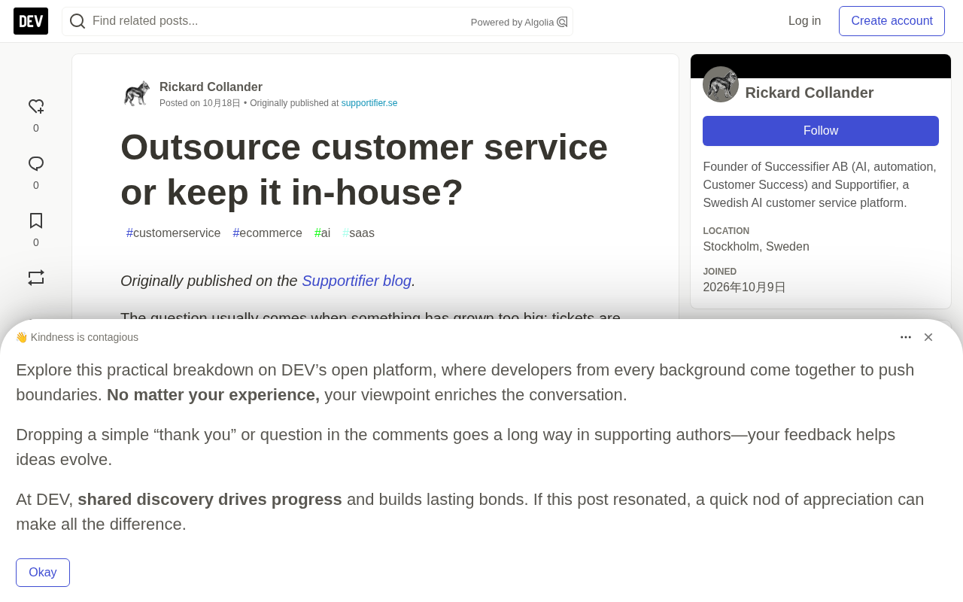This screenshot has height=602, width=963.
Task: Click the repost arrows icon in sidebar
Action: [36, 278]
